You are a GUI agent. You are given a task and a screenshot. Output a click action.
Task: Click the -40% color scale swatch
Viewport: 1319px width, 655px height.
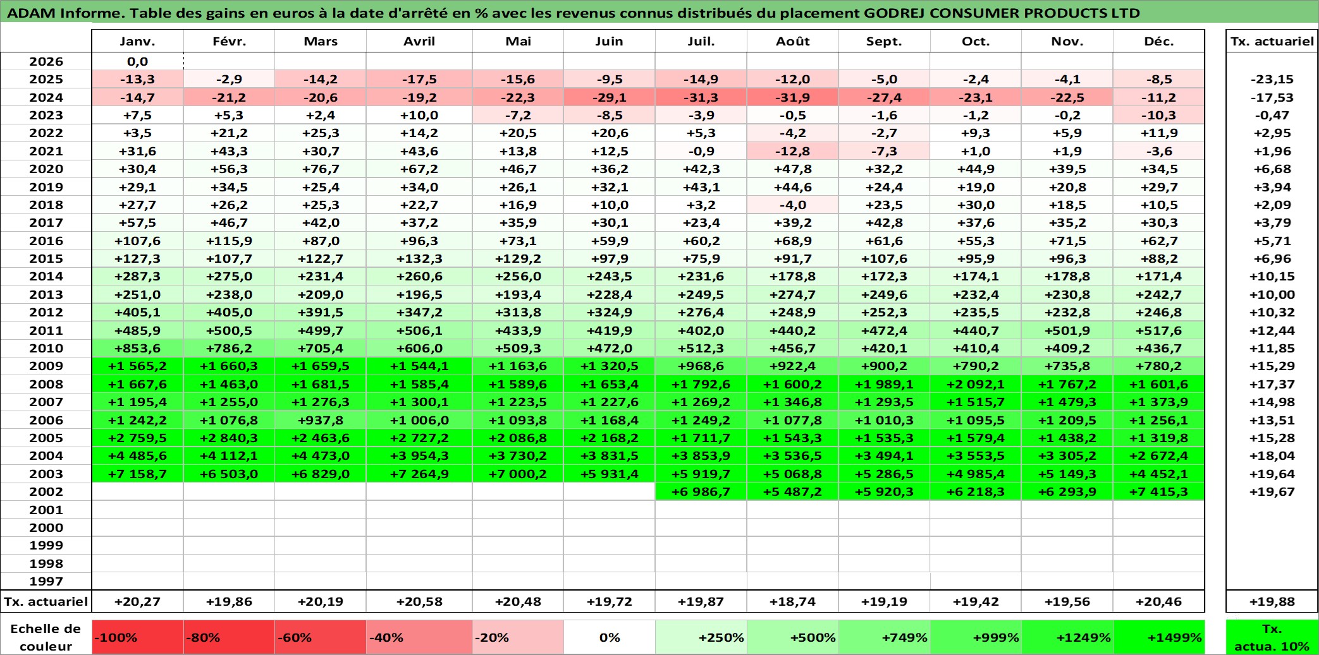click(x=419, y=637)
